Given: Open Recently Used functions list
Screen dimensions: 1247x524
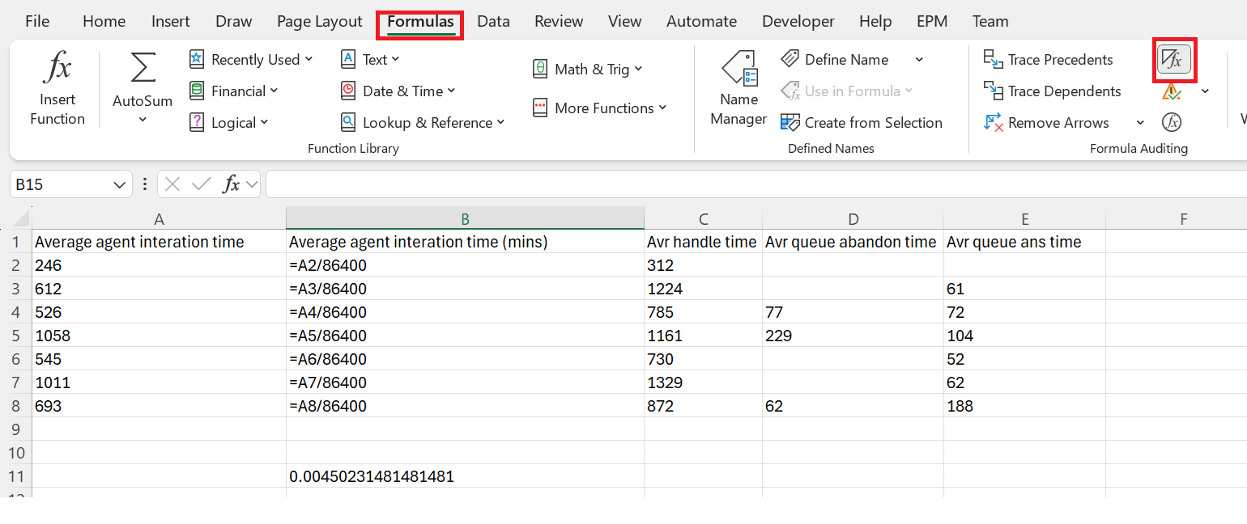Looking at the screenshot, I should pos(251,60).
